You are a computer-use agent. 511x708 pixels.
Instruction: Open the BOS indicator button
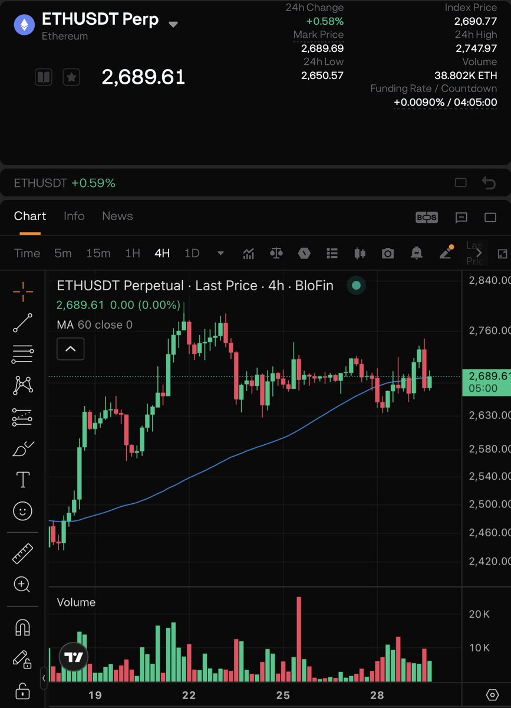click(427, 217)
